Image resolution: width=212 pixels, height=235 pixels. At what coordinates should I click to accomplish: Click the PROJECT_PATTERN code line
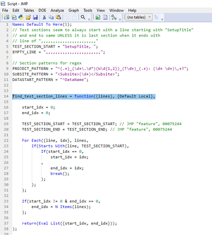(100, 69)
